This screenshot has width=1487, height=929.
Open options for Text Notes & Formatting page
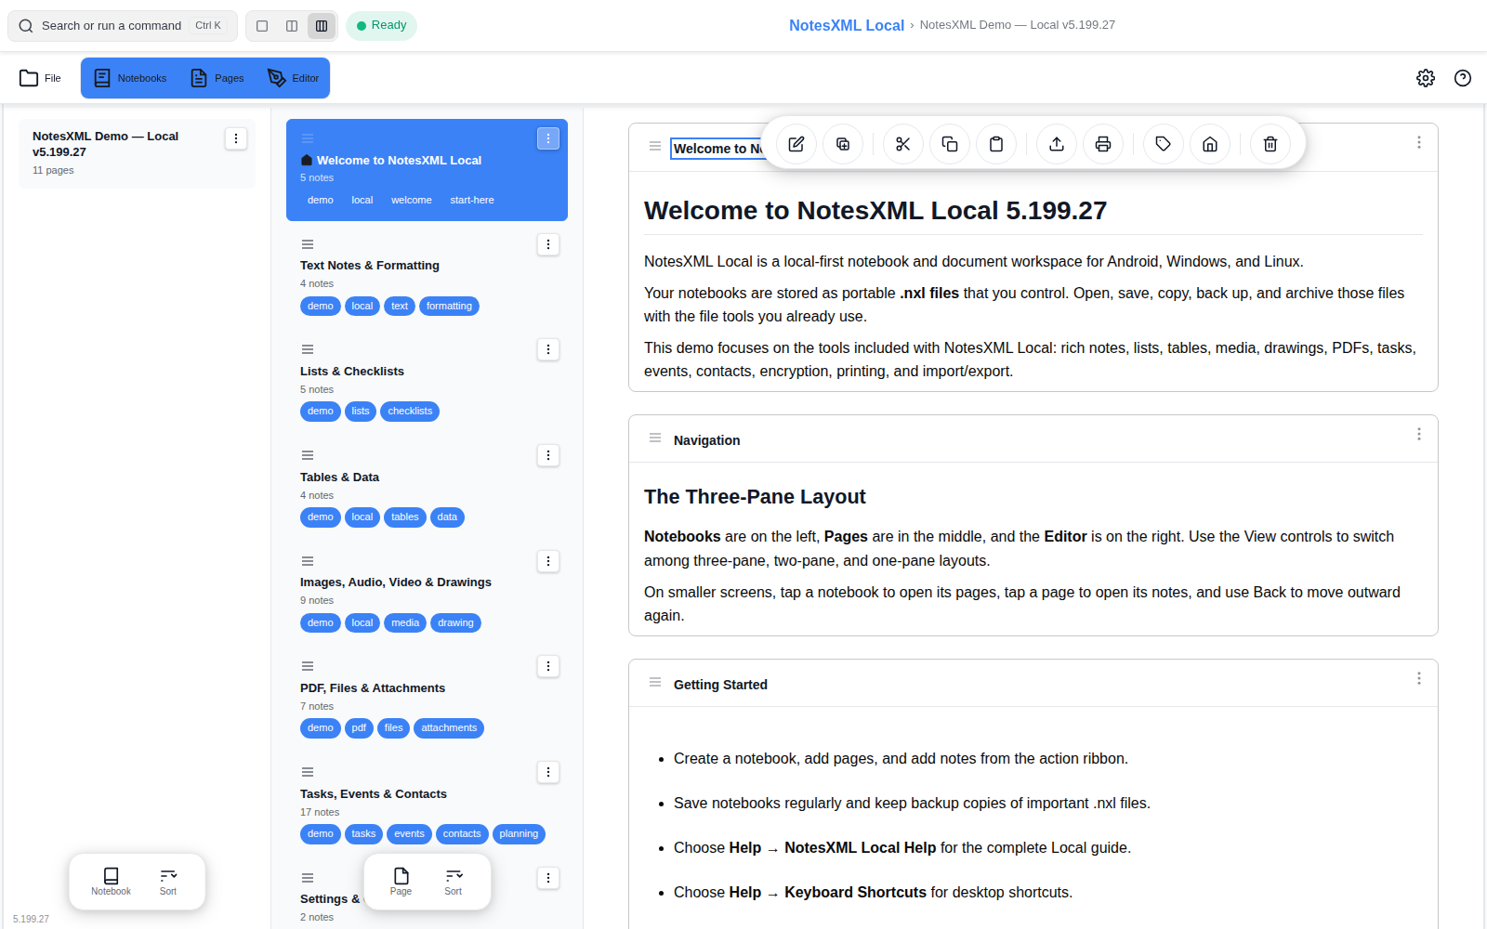pos(548,244)
